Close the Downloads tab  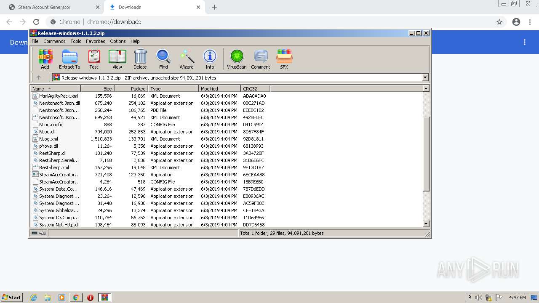[x=199, y=7]
